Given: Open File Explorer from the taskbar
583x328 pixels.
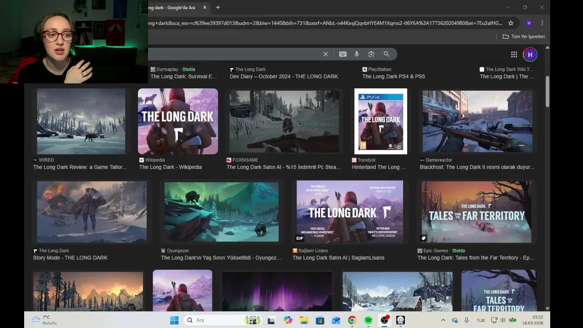Looking at the screenshot, I should [x=304, y=320].
